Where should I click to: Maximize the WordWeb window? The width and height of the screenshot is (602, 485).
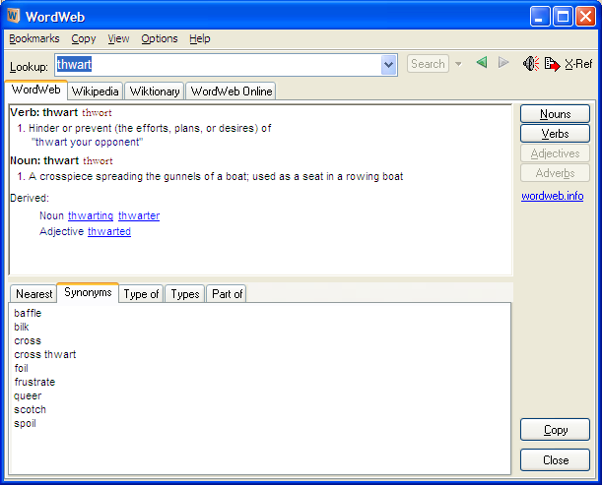tap(563, 17)
